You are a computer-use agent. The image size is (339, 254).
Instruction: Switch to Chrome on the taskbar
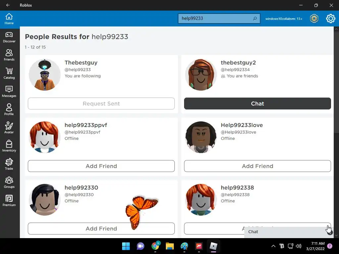(x=155, y=246)
